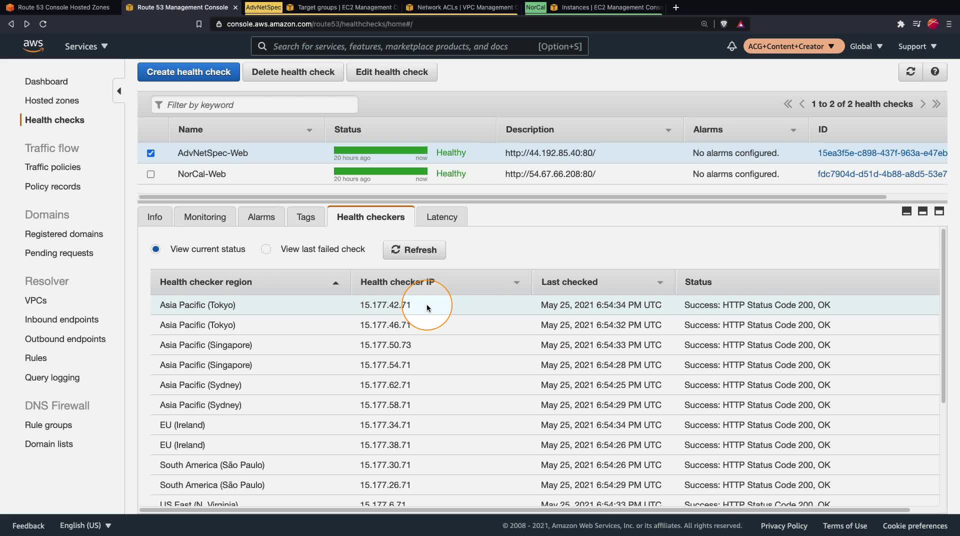Open a new browser tab

click(676, 7)
